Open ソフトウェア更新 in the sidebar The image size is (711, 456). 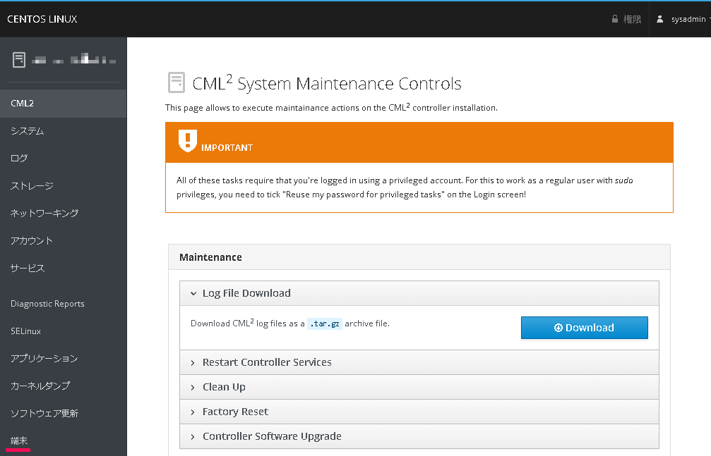point(63,414)
